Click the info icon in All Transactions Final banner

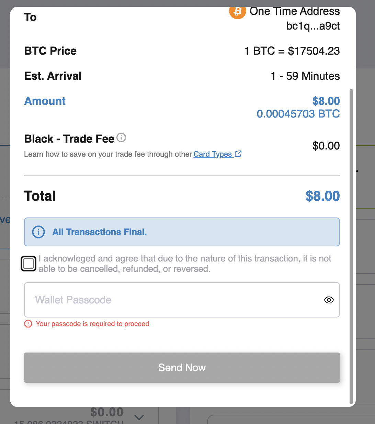[38, 232]
